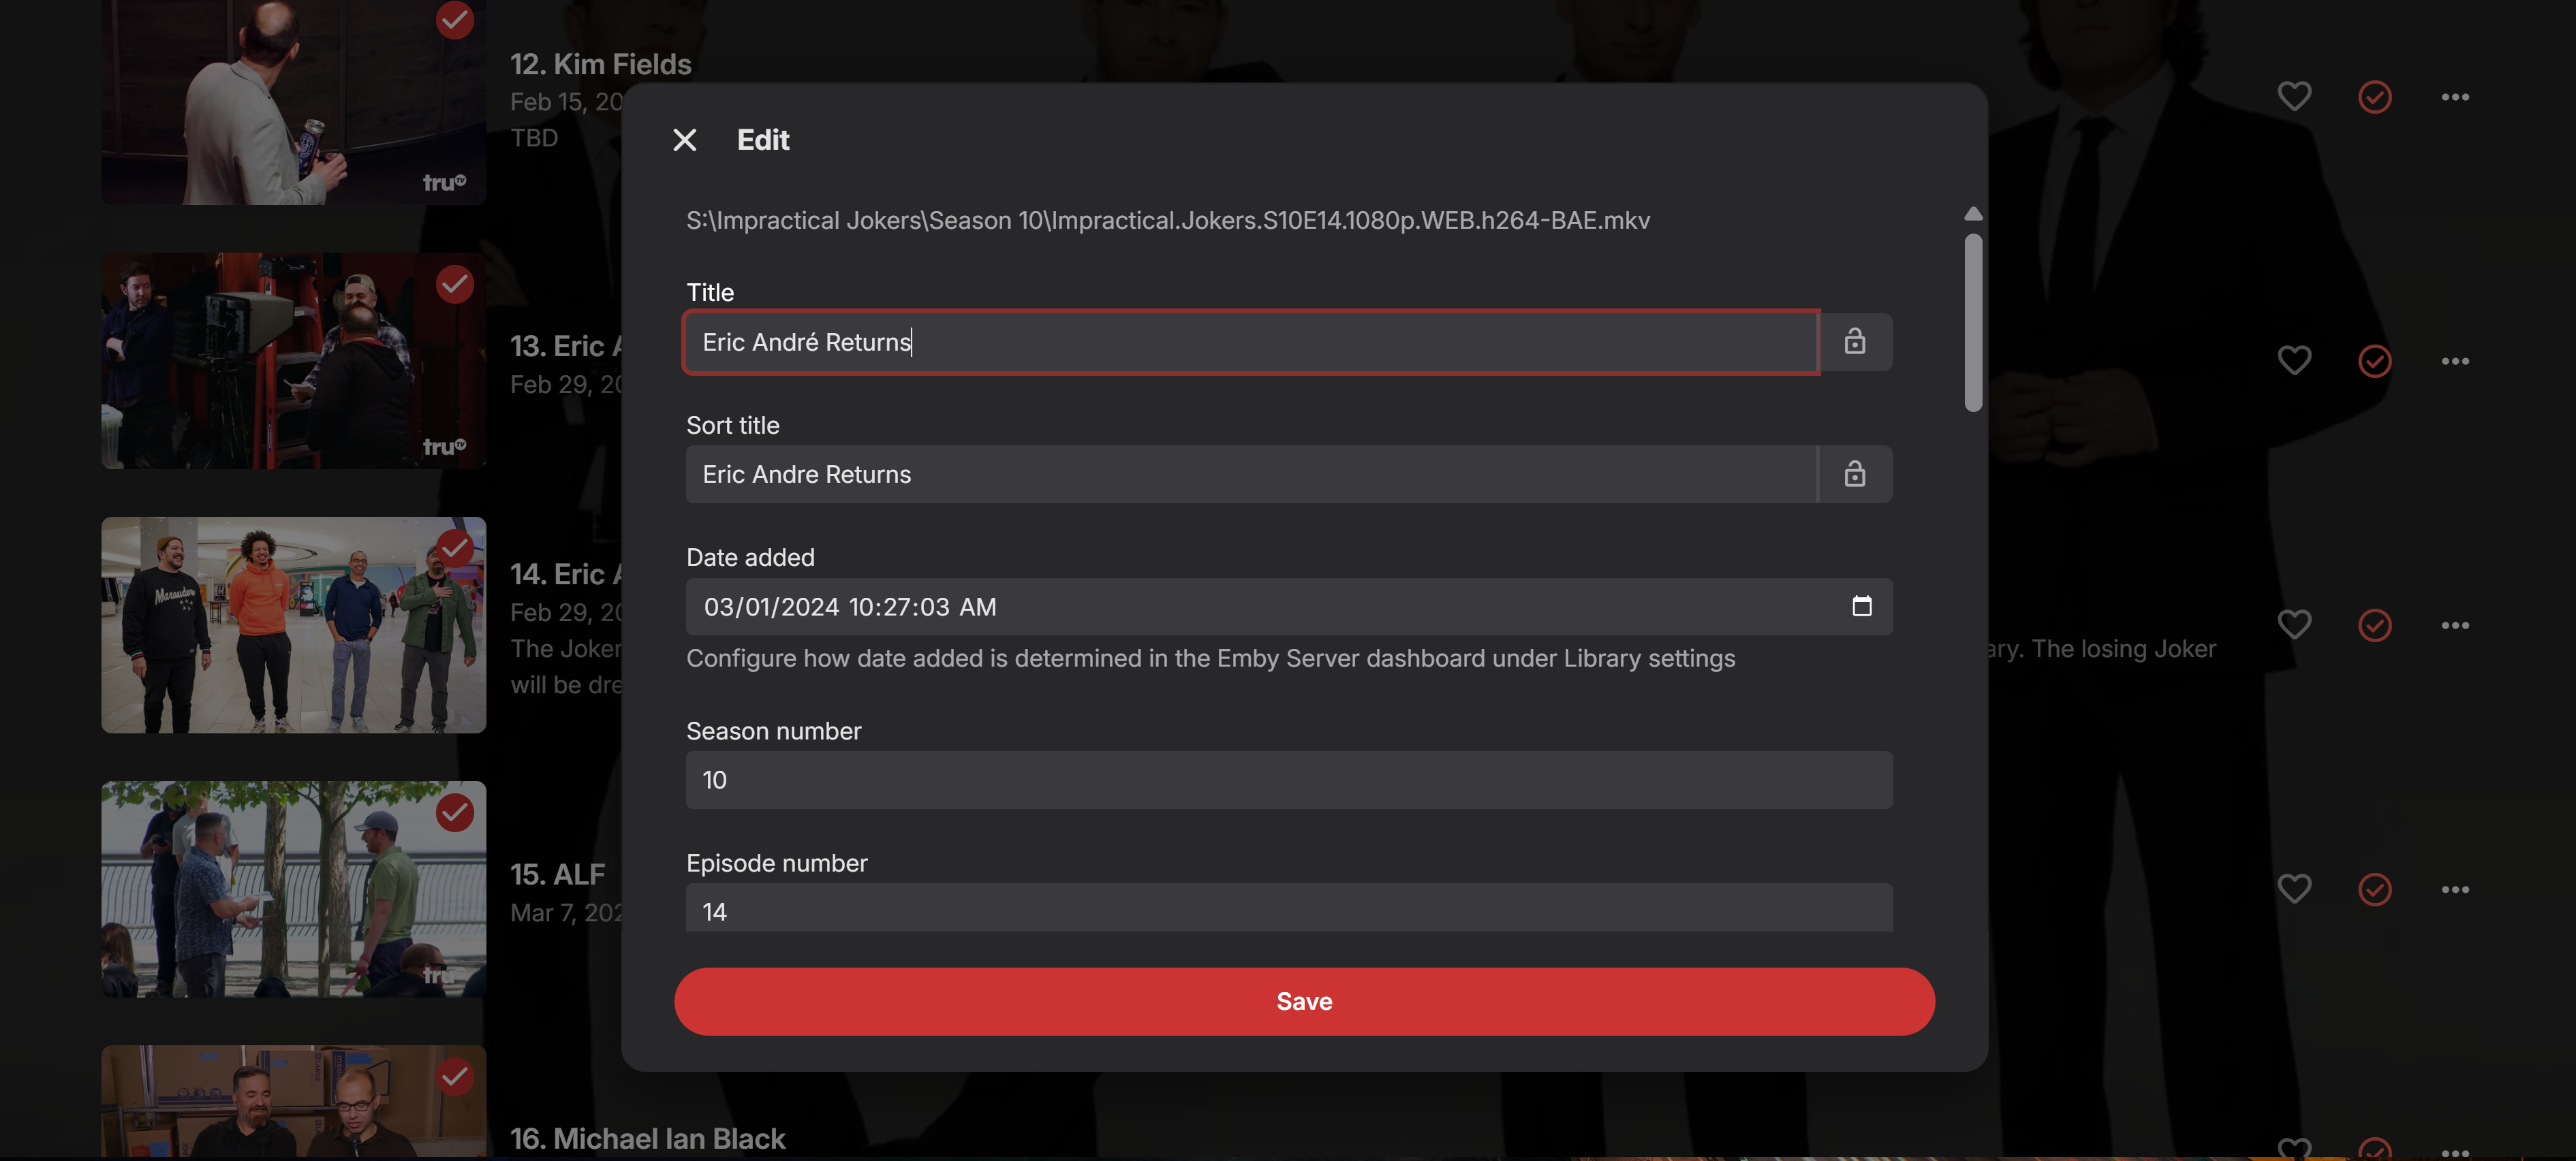Click the lock icon beside Sort title

tap(1854, 473)
